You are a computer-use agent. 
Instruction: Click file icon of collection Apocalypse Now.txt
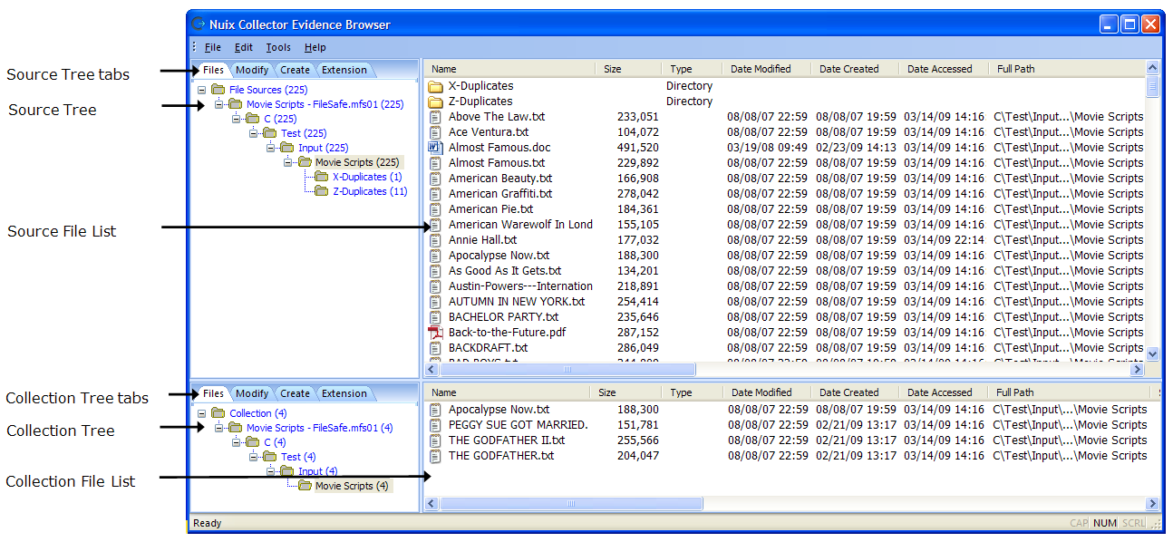click(x=435, y=410)
